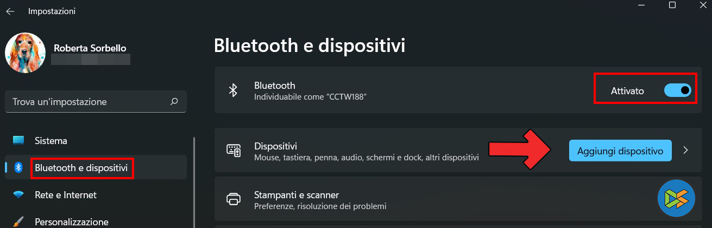
Task: Open Rete e Internet settings
Action: point(65,195)
